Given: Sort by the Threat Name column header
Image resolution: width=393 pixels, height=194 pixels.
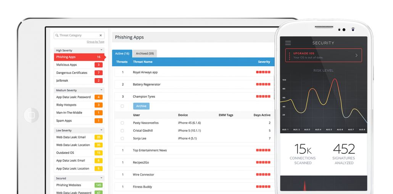Looking at the screenshot, I should [143, 62].
